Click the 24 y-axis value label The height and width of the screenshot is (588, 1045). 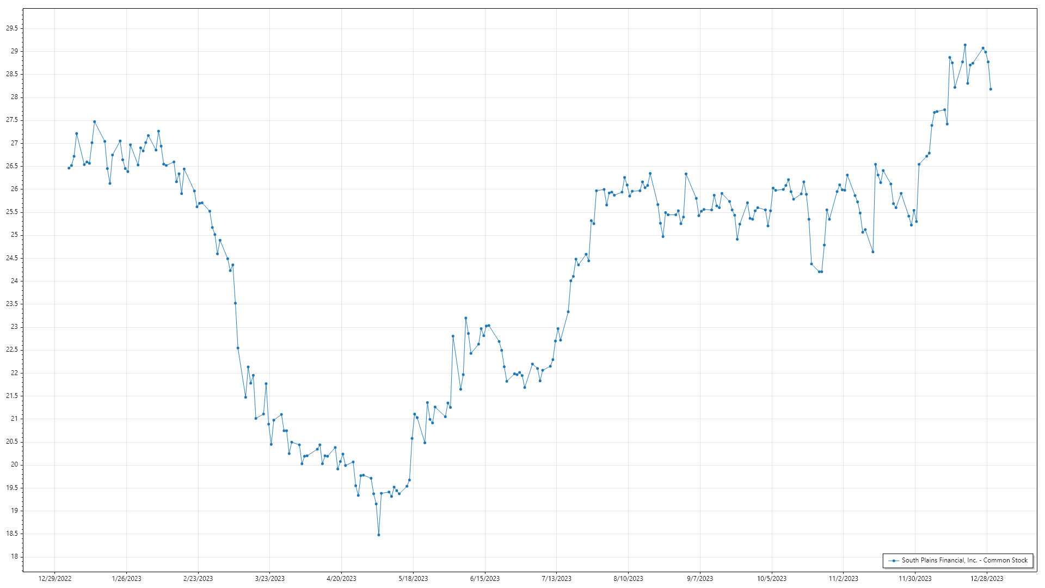click(14, 281)
